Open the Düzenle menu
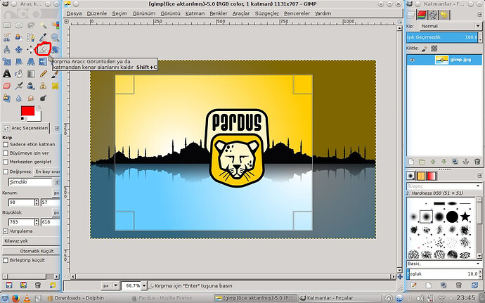Viewport: 485px width, 303px height. (x=97, y=13)
